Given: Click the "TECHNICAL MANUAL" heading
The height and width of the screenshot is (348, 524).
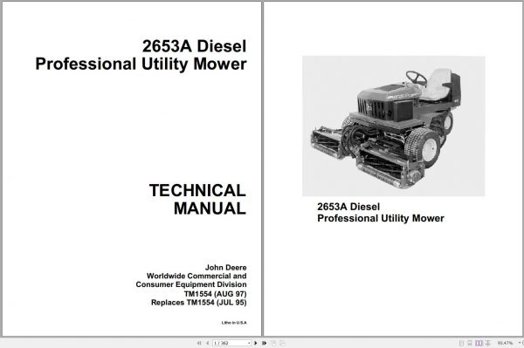Looking at the screenshot, I should point(197,199).
